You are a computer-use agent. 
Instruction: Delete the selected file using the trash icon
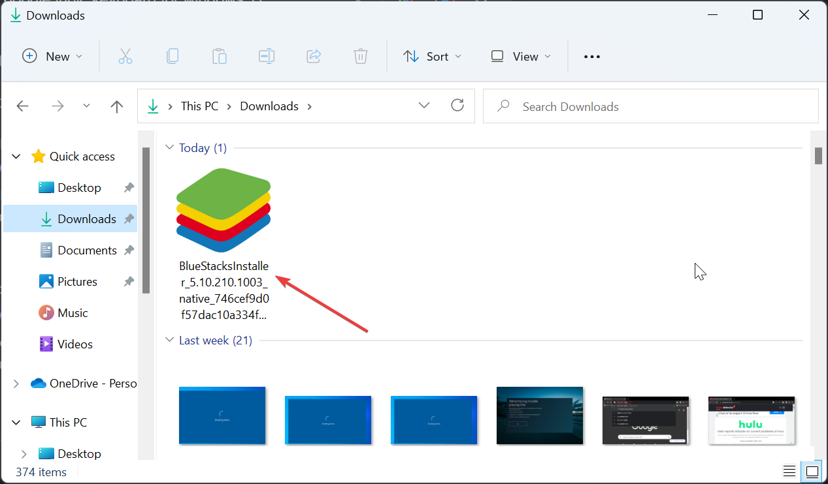click(361, 56)
